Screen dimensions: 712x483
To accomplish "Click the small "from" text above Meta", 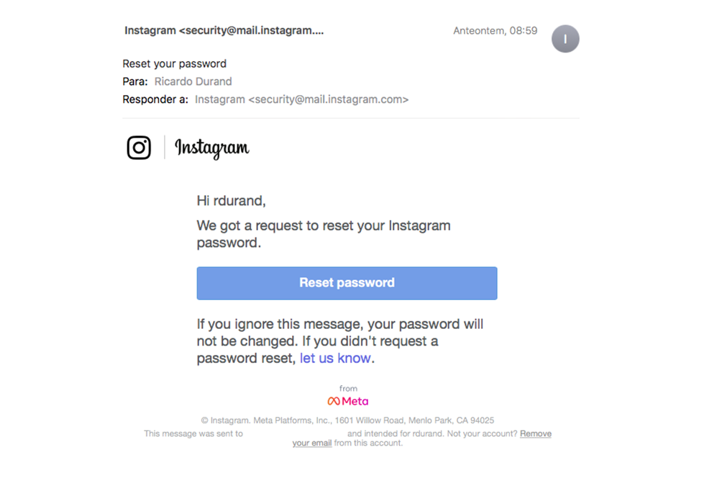I will pyautogui.click(x=348, y=389).
